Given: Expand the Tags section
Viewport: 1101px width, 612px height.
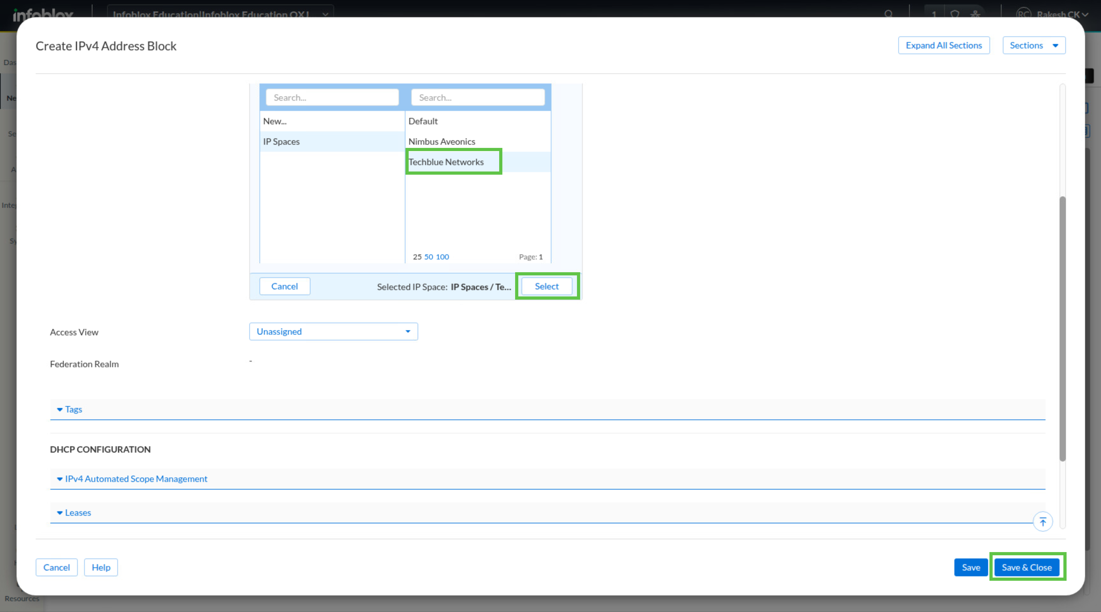Looking at the screenshot, I should (548, 409).
